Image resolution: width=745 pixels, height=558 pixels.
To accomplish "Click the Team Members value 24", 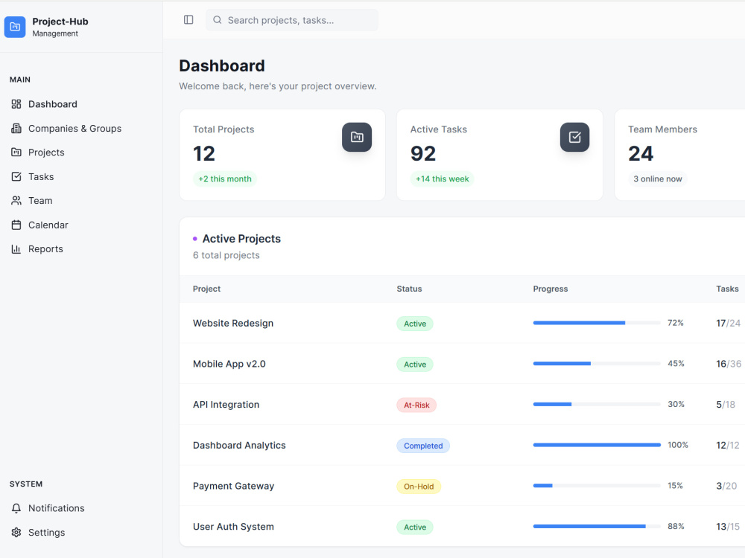I will click(x=641, y=154).
